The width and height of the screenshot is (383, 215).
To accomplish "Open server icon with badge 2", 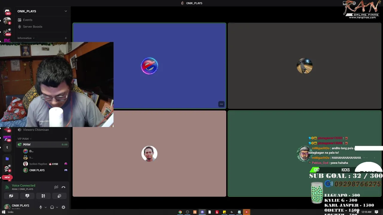I will point(7,21).
